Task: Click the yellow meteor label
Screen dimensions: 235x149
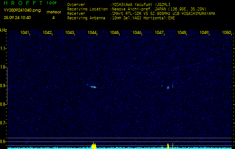Action: pyautogui.click(x=53, y=12)
